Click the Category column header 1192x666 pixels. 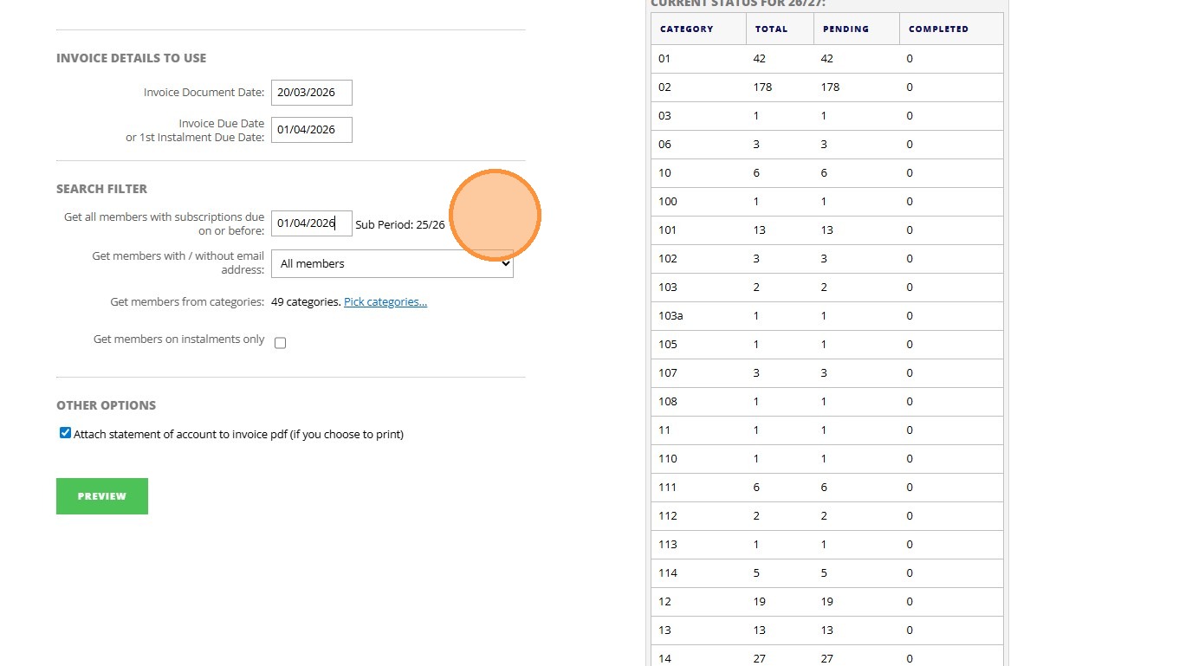687,29
